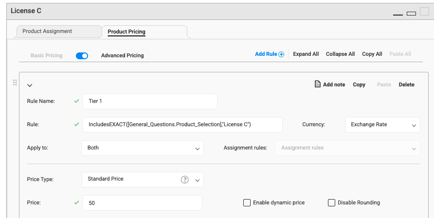
Task: Minimize the License C panel
Action: pos(398,14)
